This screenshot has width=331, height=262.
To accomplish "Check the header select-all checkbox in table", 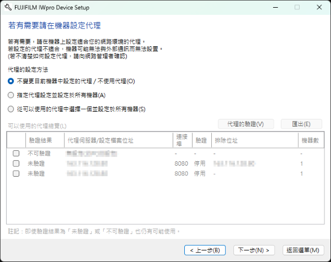I will point(16,141).
